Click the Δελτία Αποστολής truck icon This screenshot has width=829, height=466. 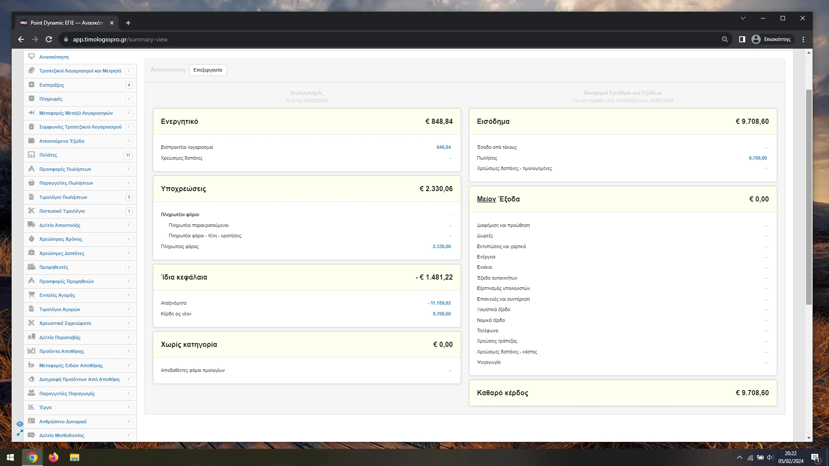pos(32,225)
